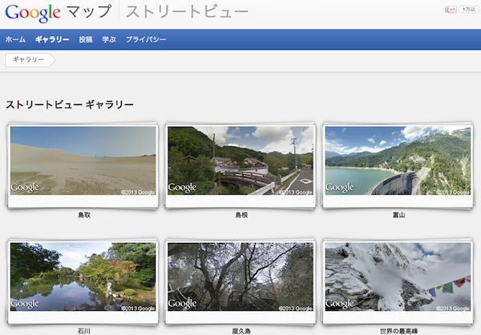The height and width of the screenshot is (335, 481).
Task: Click the +1 count bubble
Action: click(x=468, y=9)
